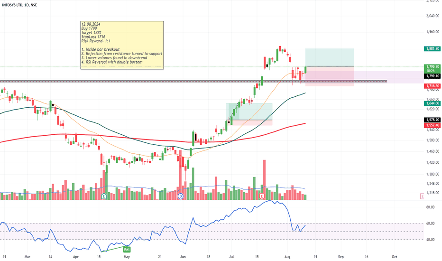
Task: Select the green profit box from early July trade
Action: click(x=249, y=112)
